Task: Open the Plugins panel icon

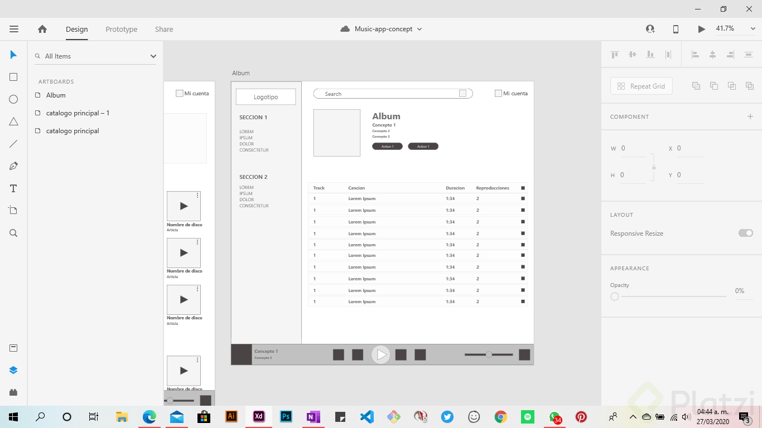Action: pos(13,392)
